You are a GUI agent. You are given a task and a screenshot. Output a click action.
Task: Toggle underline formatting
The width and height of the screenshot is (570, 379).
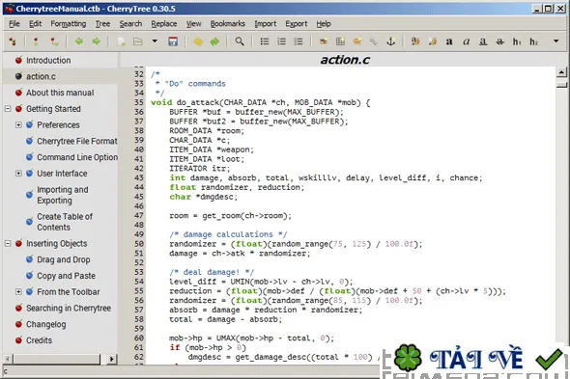point(483,41)
